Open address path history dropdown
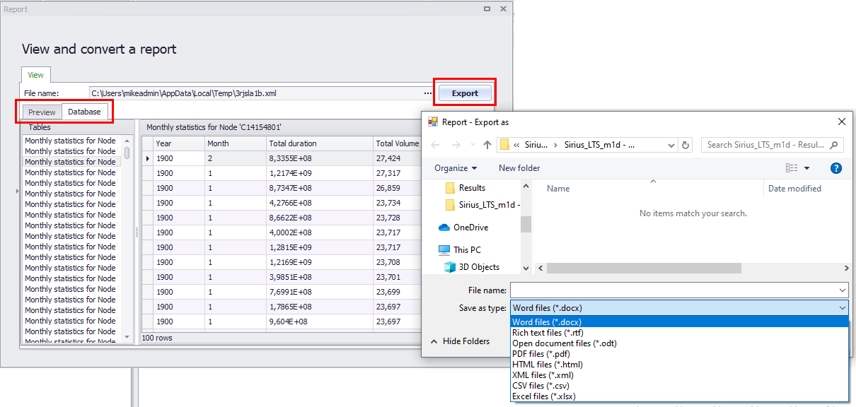Screen dimensions: 856x407 pyautogui.click(x=671, y=145)
